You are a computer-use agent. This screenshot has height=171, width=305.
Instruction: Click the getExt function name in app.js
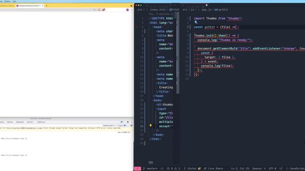click(210, 27)
